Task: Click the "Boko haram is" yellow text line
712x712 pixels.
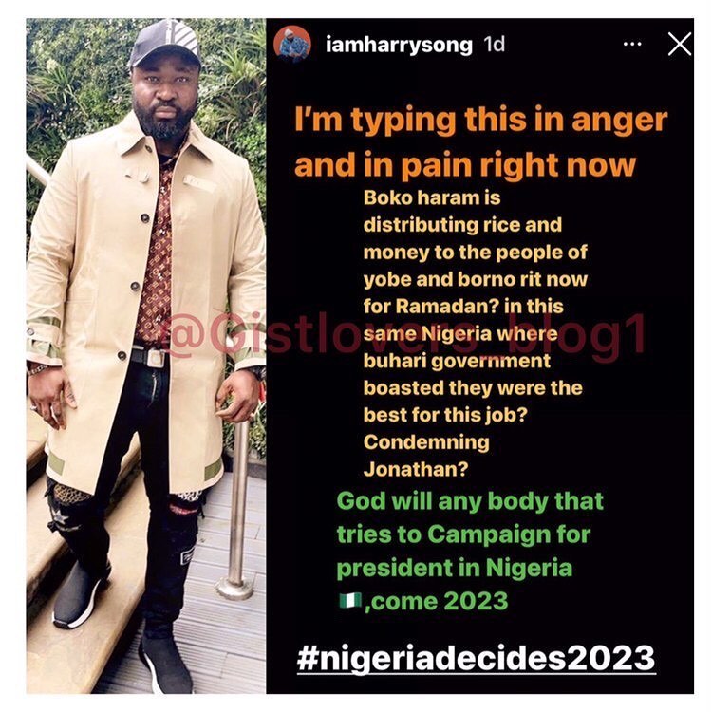Action: (x=432, y=198)
